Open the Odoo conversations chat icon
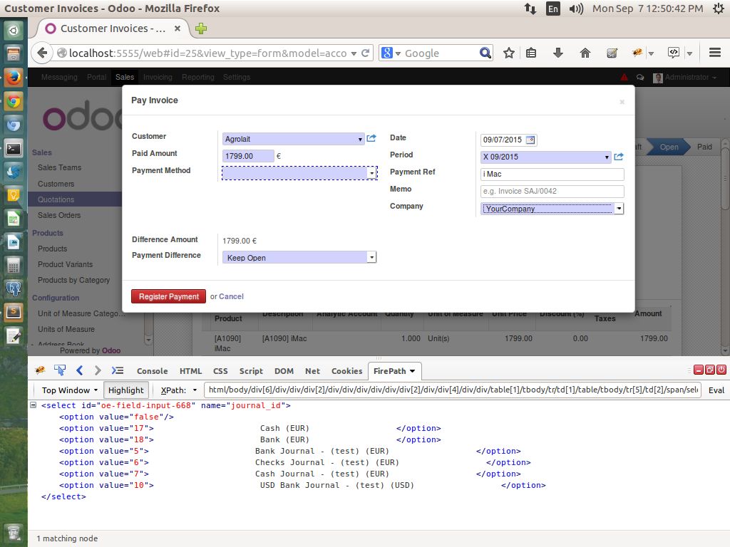 [x=640, y=77]
